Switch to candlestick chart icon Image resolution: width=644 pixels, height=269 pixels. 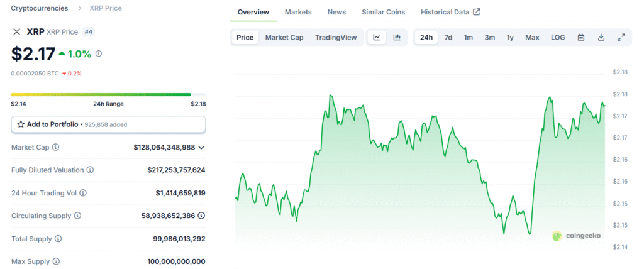click(397, 37)
